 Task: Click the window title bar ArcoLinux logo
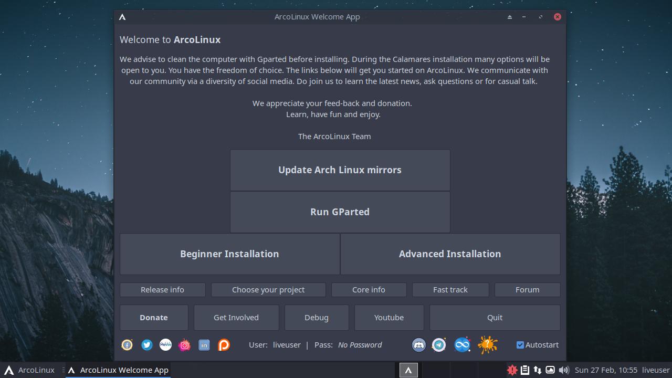[x=122, y=17]
